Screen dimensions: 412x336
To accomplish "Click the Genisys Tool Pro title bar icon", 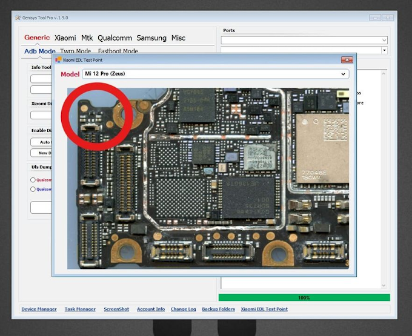I will (18, 18).
